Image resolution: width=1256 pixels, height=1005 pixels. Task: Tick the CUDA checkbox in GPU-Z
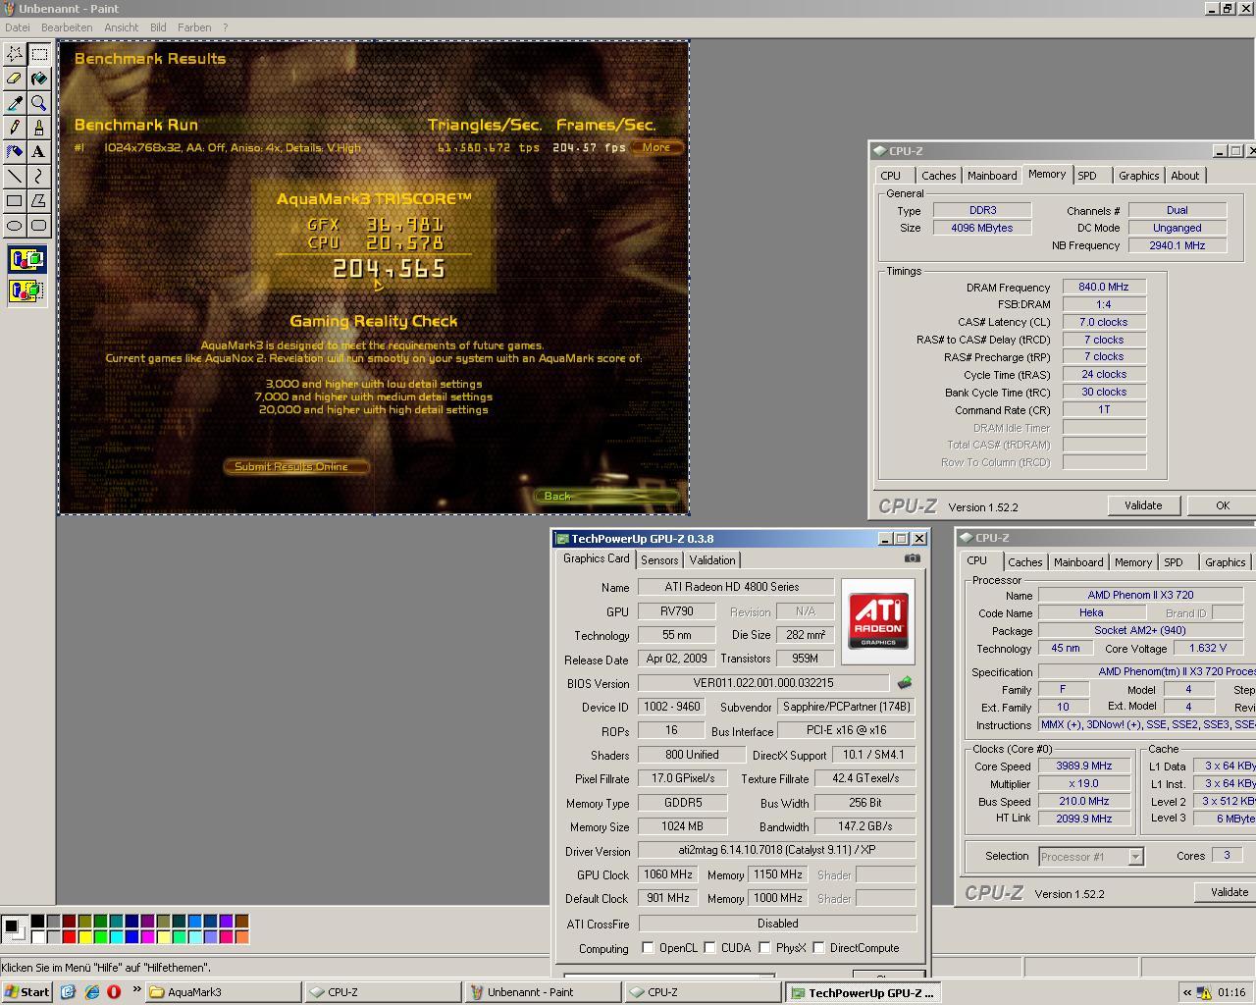point(709,948)
